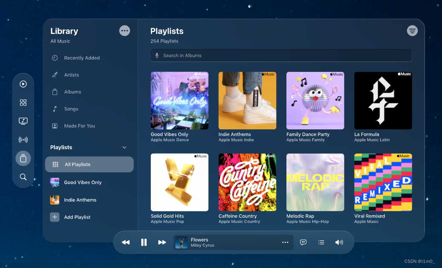Click the La Formula title text
Screen dimensions: 442x268
(367, 134)
